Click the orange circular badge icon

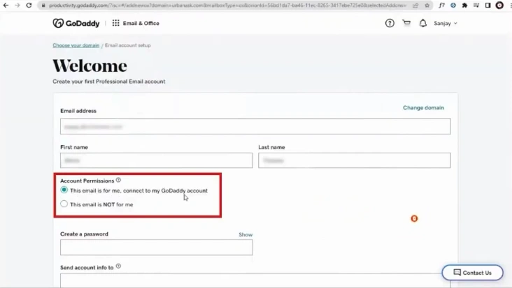[414, 219]
